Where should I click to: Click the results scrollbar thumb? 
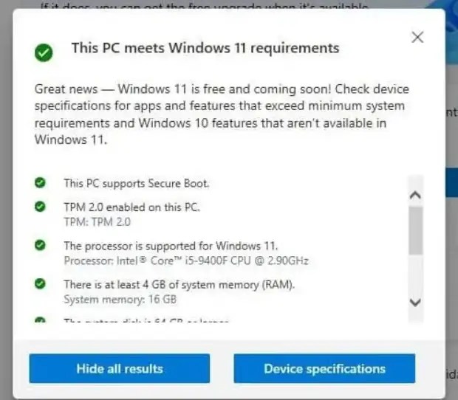click(x=416, y=231)
